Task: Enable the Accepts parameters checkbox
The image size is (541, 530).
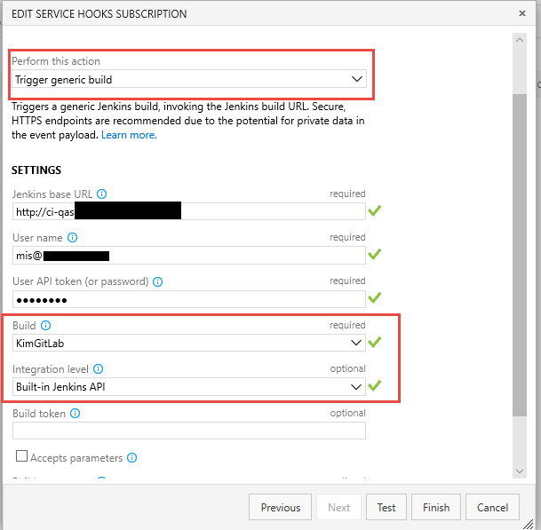Action: (x=21, y=455)
